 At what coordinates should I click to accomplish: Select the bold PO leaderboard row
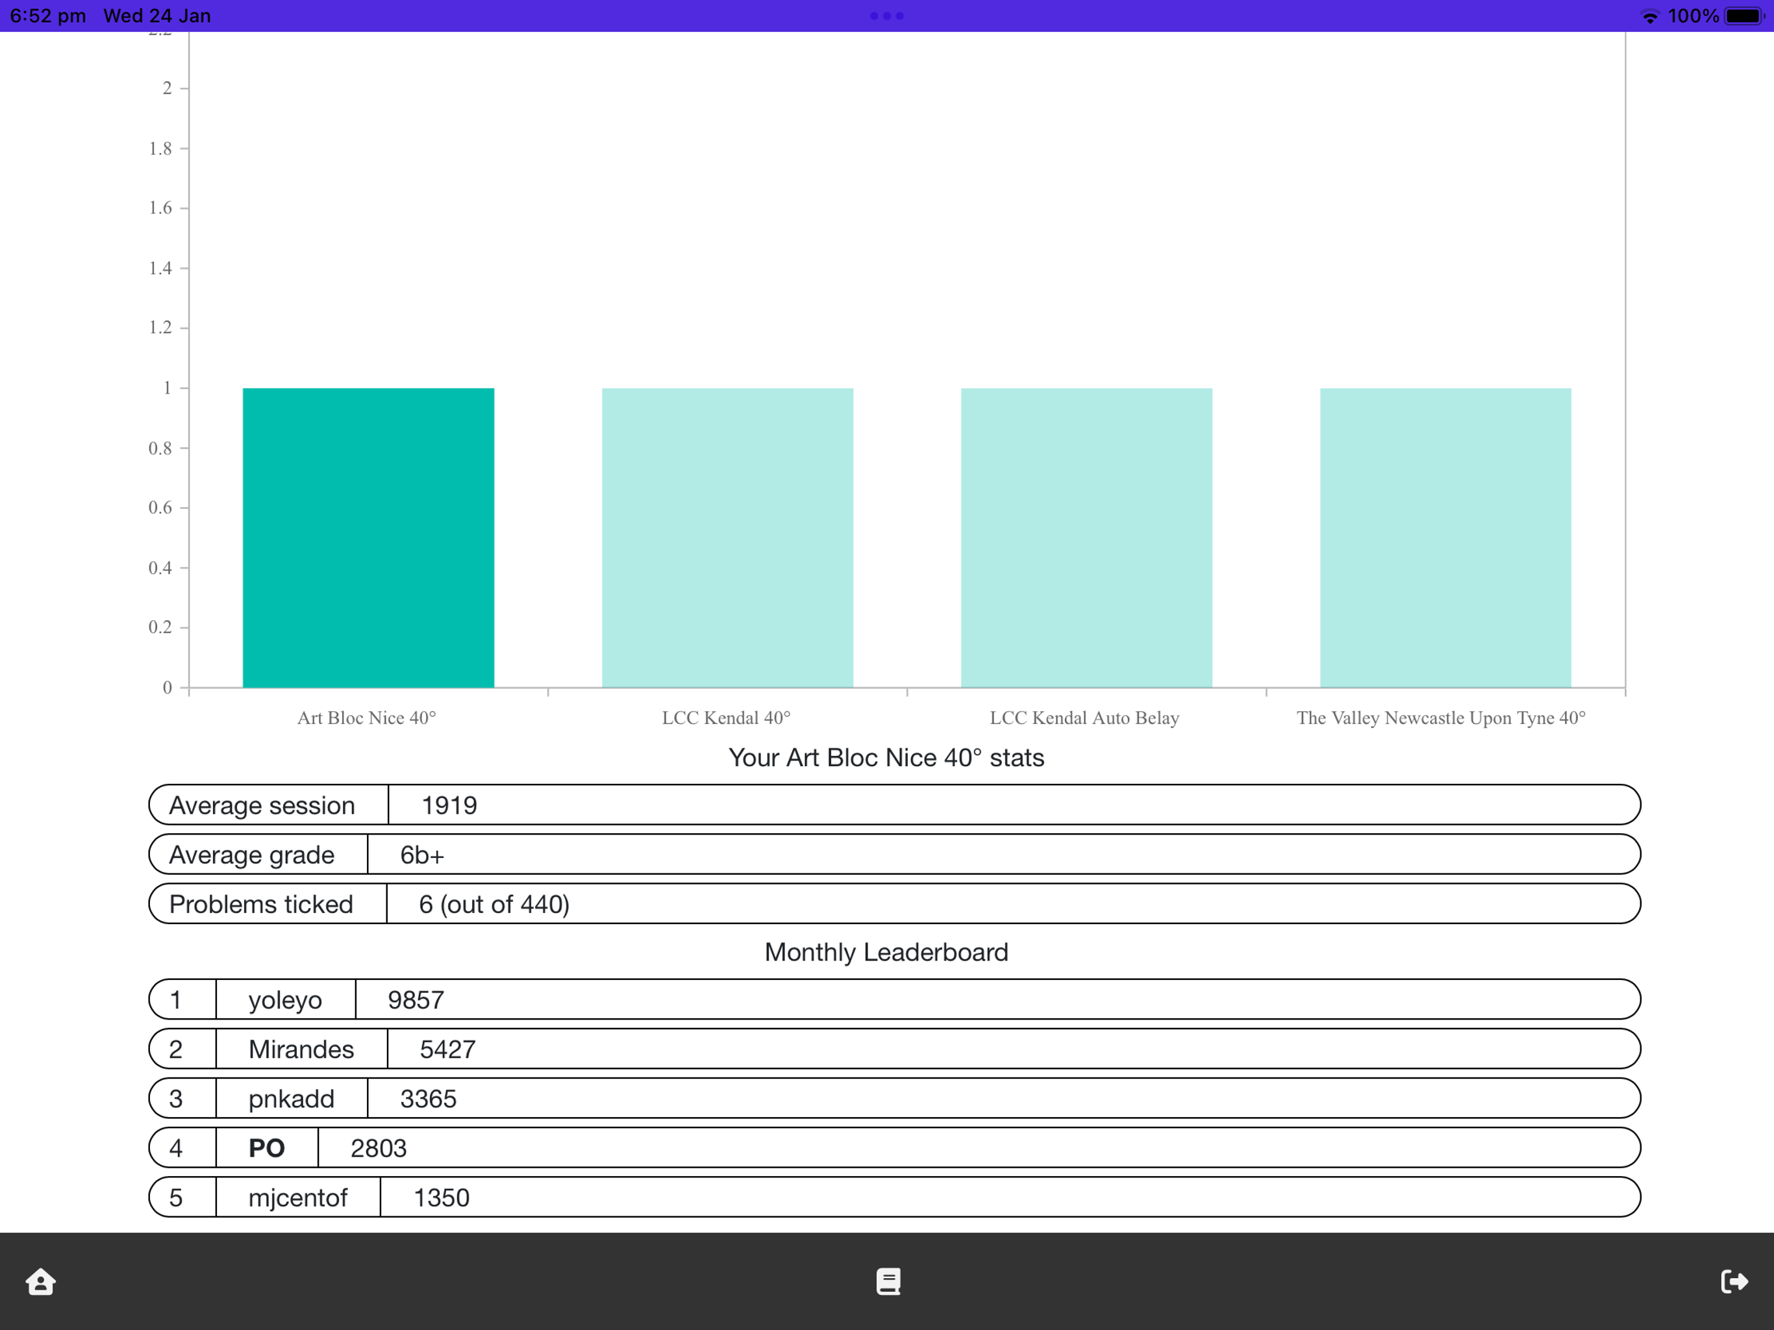[x=894, y=1148]
